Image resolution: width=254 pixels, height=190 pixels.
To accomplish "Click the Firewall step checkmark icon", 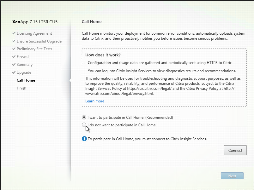I will (14, 56).
